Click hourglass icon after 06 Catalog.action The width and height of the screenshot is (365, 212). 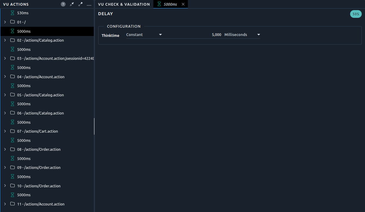click(x=13, y=122)
